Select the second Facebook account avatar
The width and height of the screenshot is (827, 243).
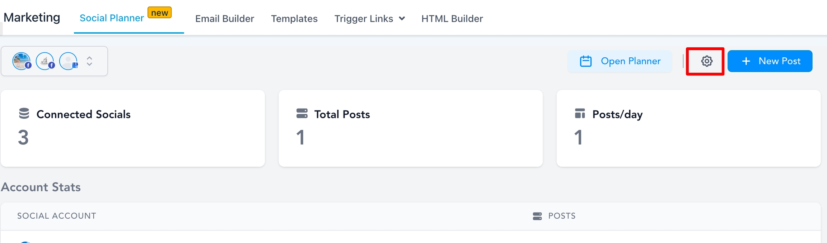point(45,61)
